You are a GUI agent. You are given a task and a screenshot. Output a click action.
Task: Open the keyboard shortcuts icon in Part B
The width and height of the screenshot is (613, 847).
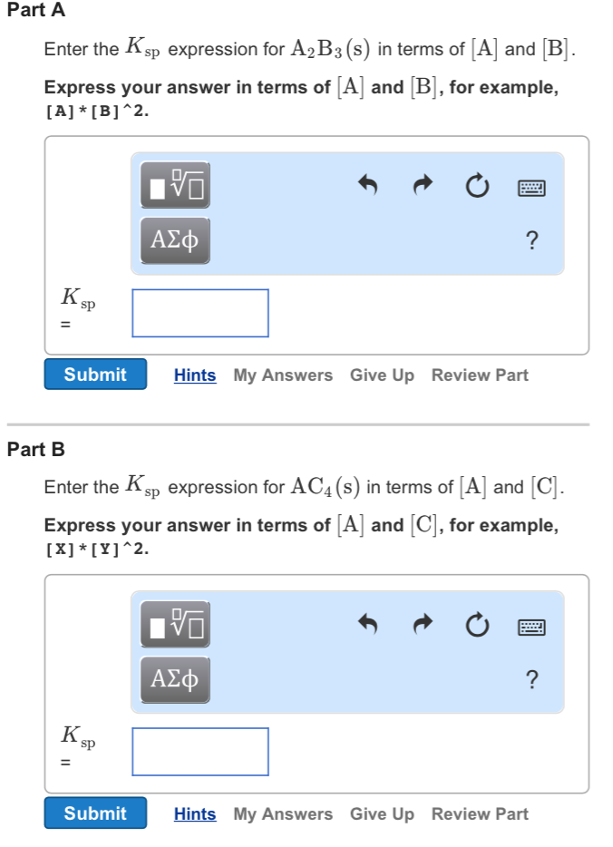pyautogui.click(x=531, y=624)
